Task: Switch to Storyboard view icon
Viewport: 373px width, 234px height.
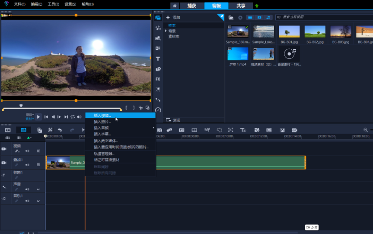Action: click(x=8, y=130)
